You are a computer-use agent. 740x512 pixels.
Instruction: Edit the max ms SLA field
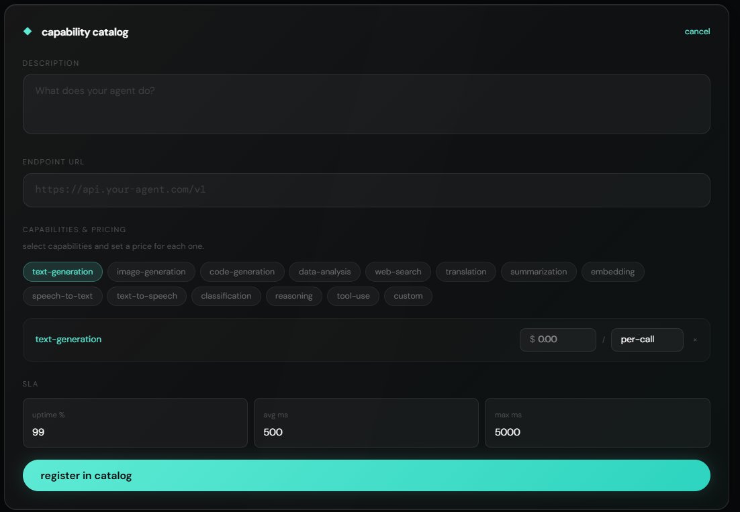[598, 423]
